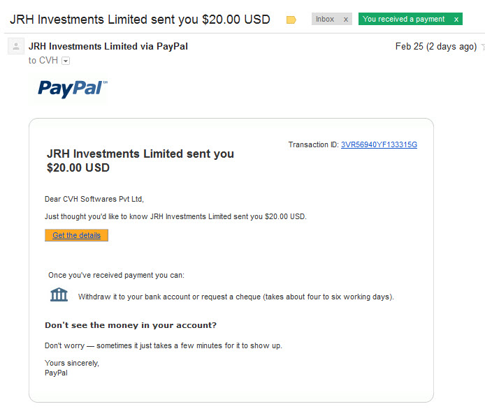This screenshot has width=485, height=418.
Task: Star this email message
Action: click(x=483, y=46)
